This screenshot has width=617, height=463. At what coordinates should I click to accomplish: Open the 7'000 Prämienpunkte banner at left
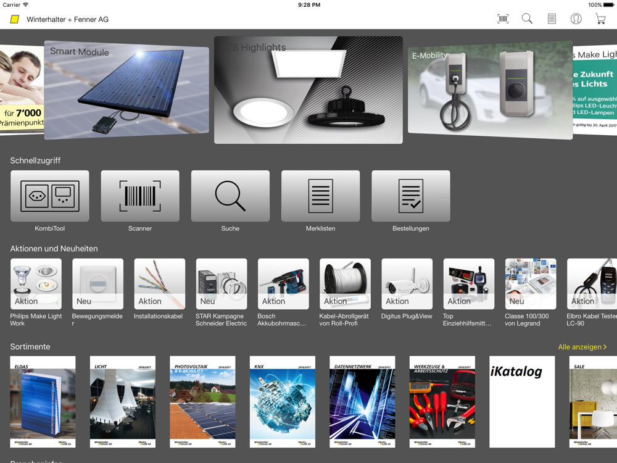tap(22, 90)
